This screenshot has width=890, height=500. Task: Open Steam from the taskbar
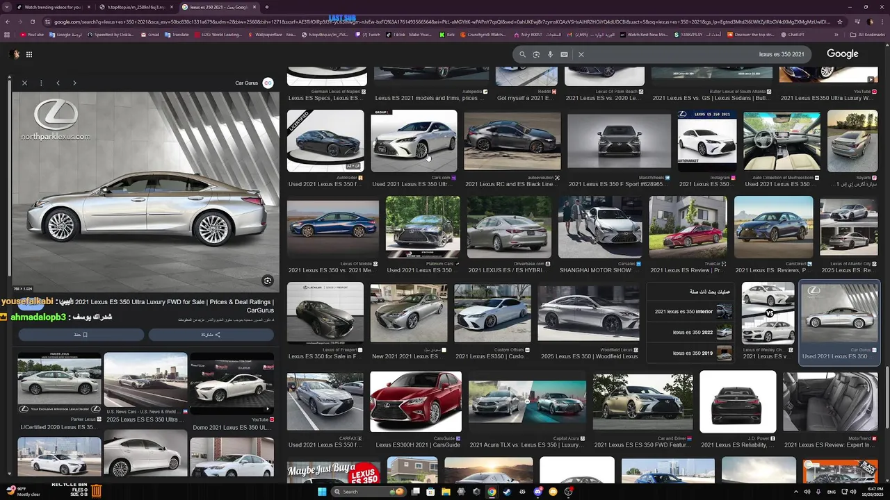point(507,492)
